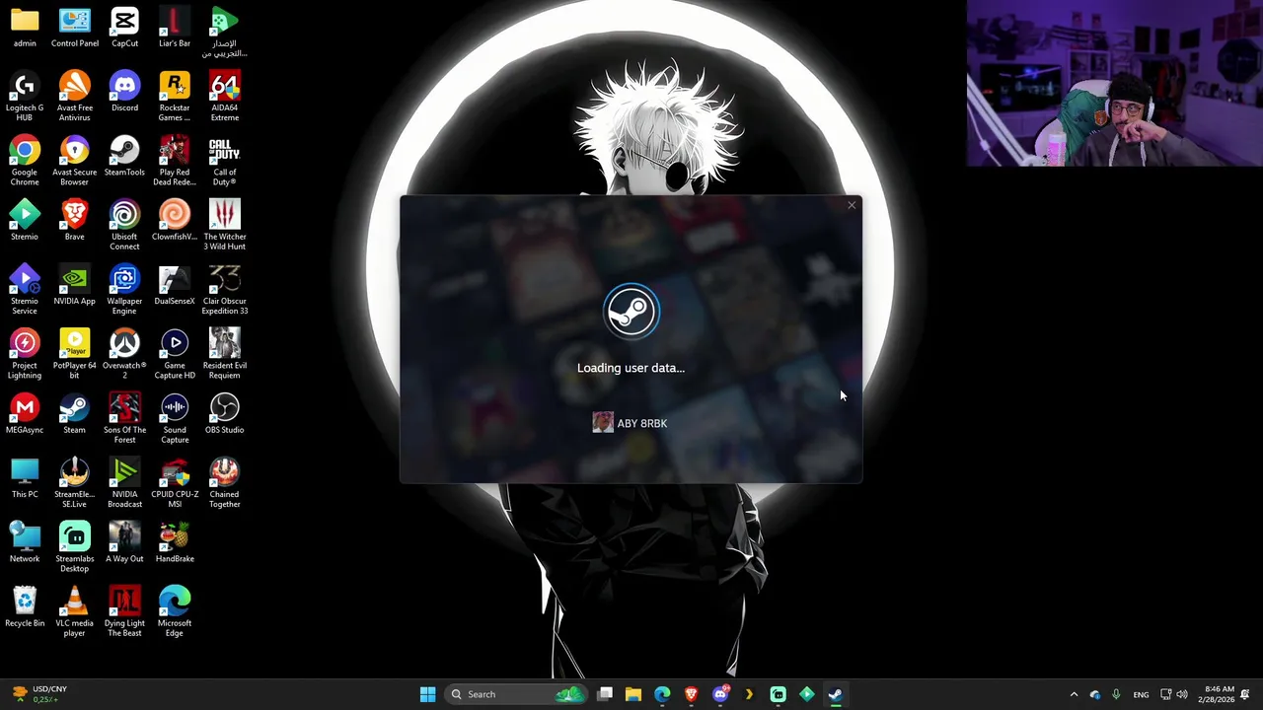Launch the HandBrake desktop icon

pyautogui.click(x=175, y=542)
